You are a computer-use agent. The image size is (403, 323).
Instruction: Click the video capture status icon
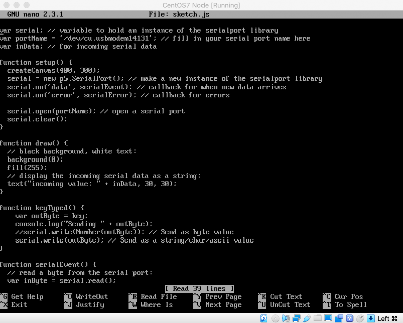pos(339,318)
